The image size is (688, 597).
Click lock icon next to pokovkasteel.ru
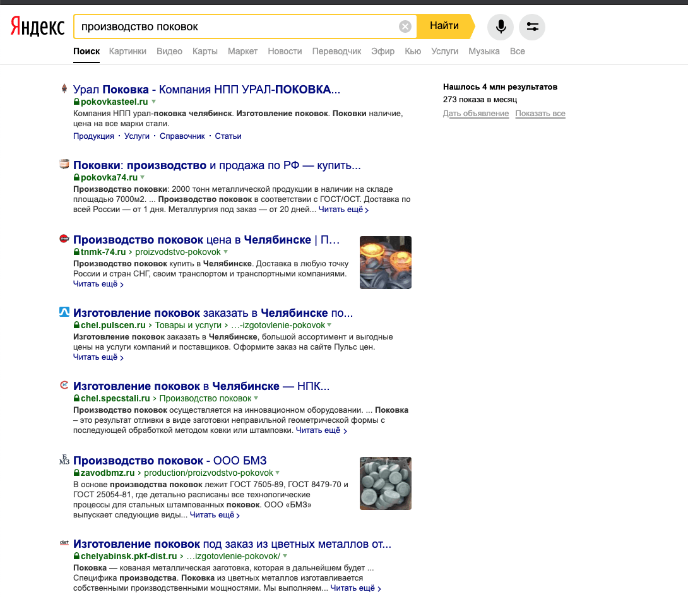pos(76,102)
